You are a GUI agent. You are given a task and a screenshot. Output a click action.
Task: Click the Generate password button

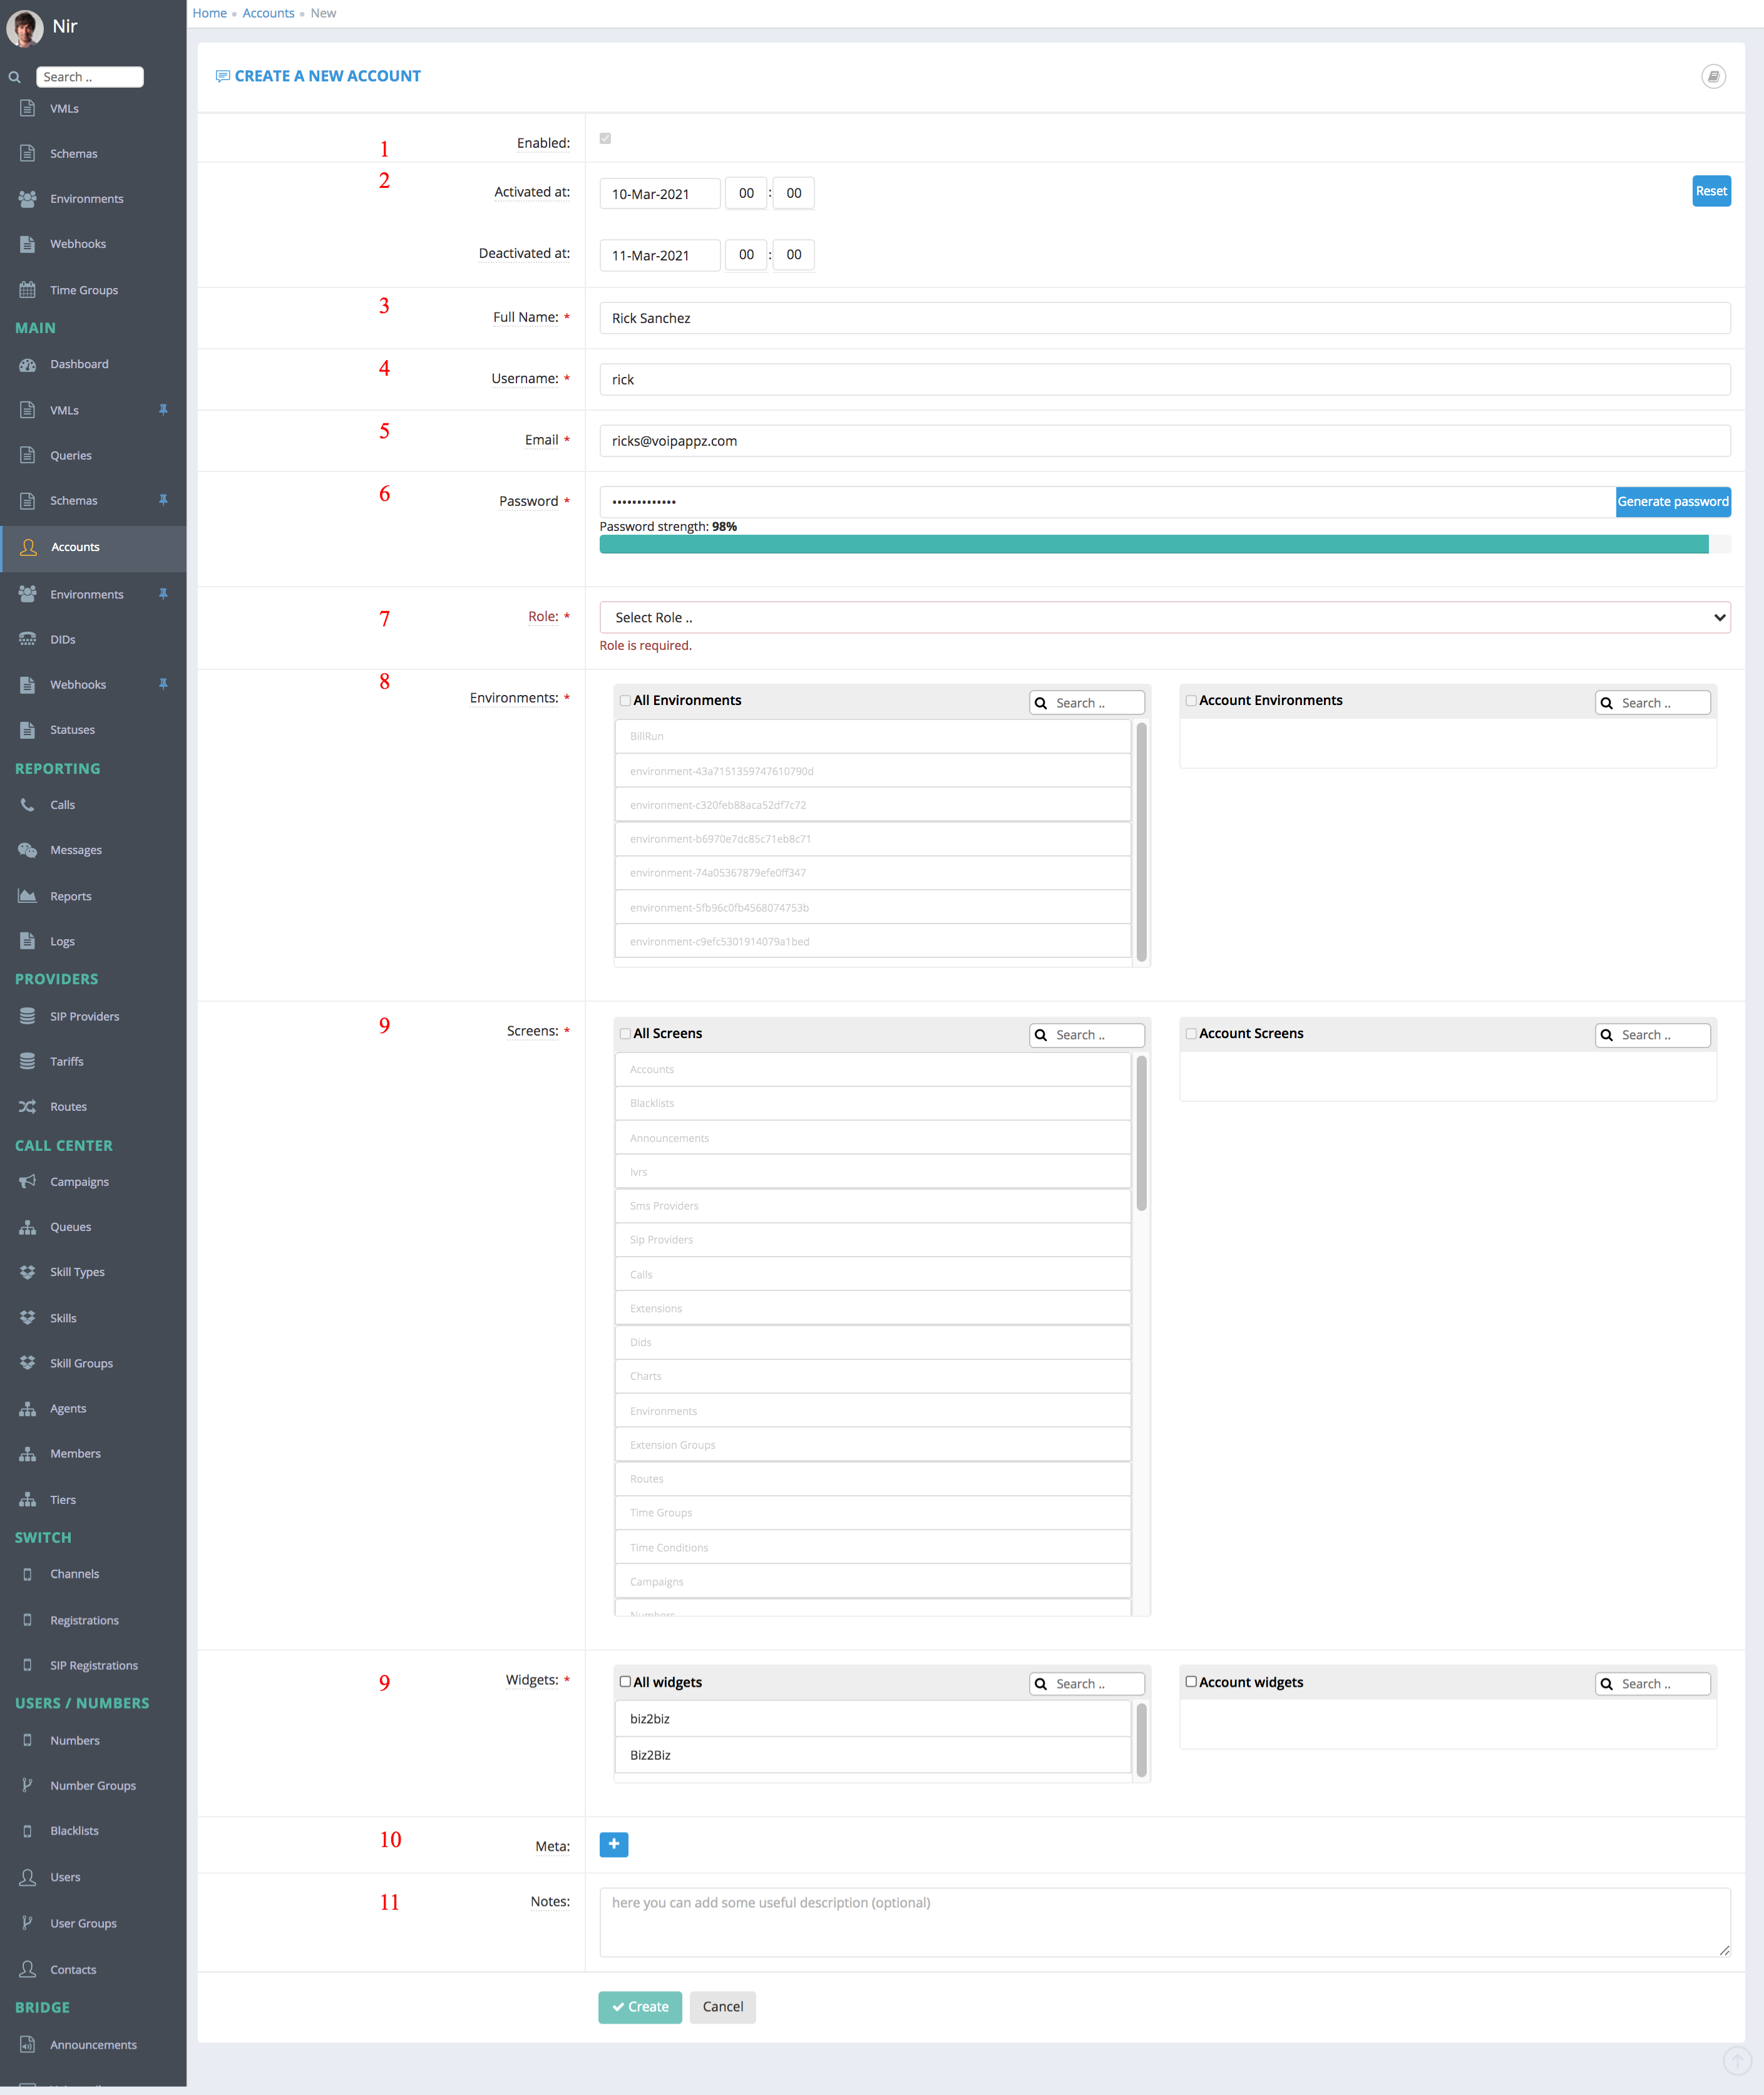(1673, 501)
